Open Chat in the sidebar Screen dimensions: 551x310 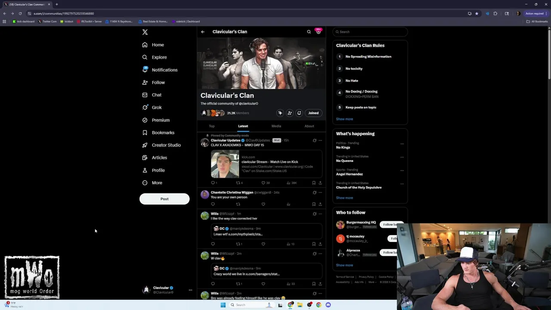click(x=152, y=95)
